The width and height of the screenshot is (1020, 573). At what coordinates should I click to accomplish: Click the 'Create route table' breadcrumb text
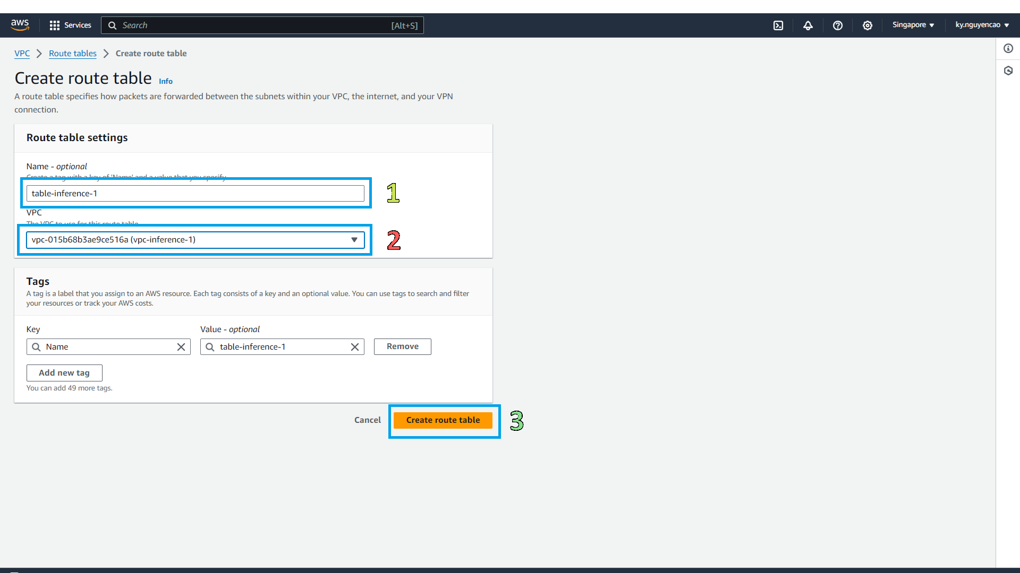[151, 54]
